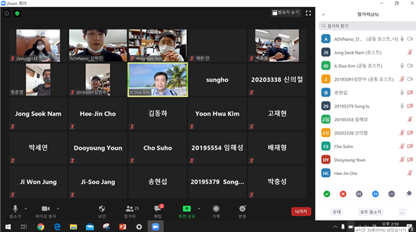Click the blue Go Faster icon

[x=376, y=194]
